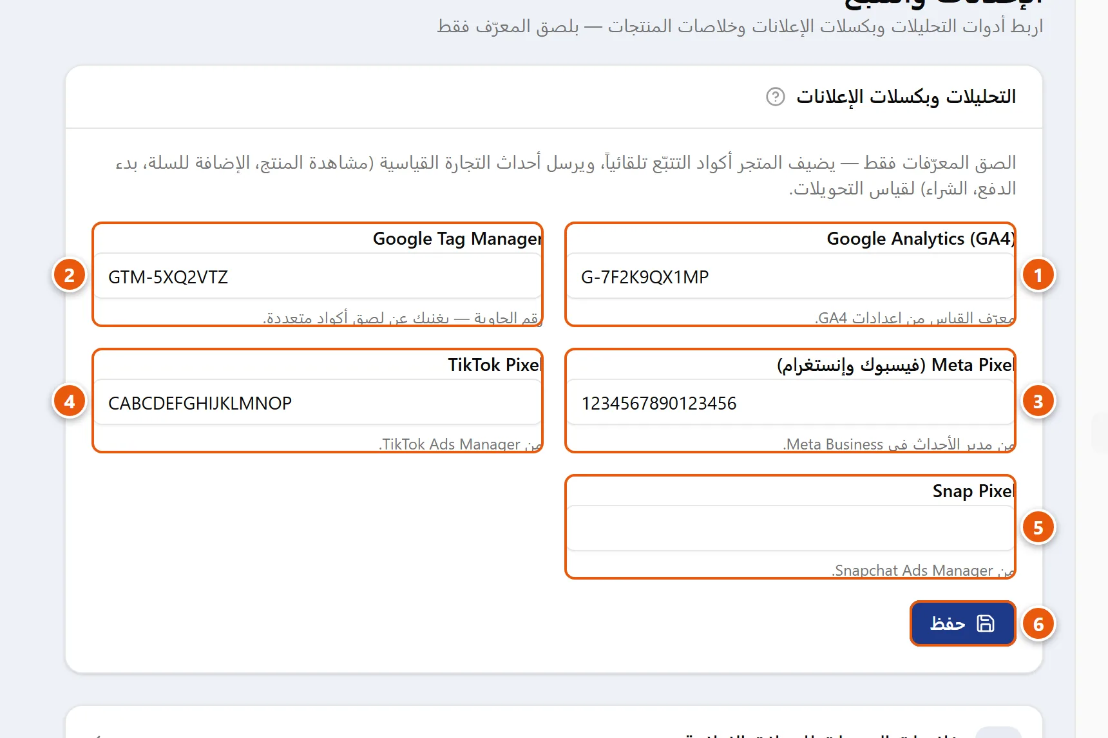Click the Google Tag Manager label
Screen dimensions: 1108x738
pyautogui.click(x=457, y=239)
